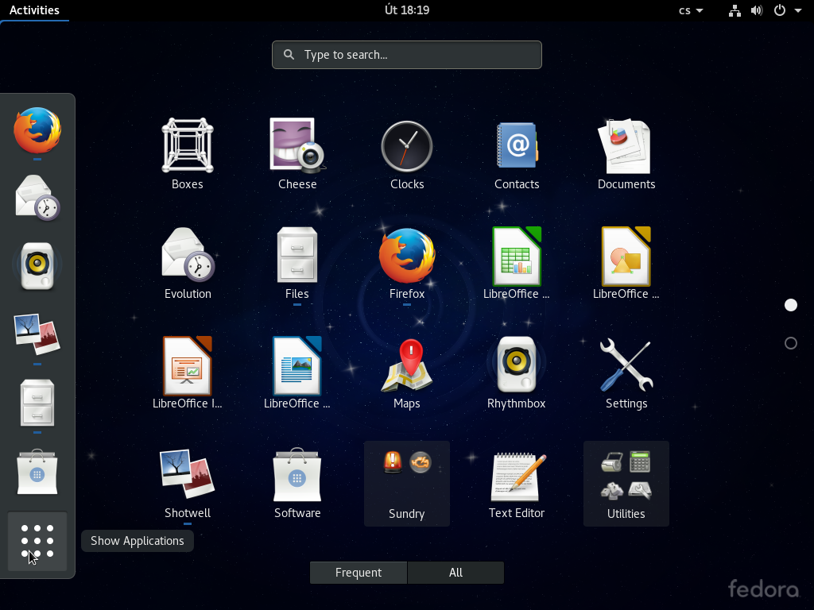Image resolution: width=814 pixels, height=610 pixels.
Task: Launch Evolution from the app grid
Action: (x=188, y=263)
